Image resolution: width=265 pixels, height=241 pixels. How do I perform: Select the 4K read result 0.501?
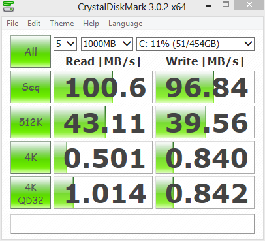pyautogui.click(x=103, y=157)
